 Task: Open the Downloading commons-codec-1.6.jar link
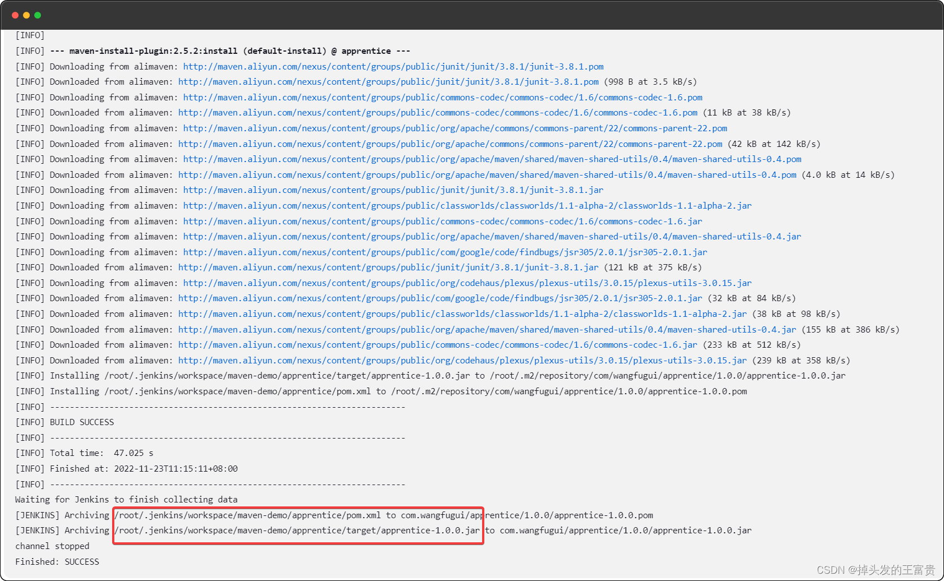pyautogui.click(x=443, y=222)
